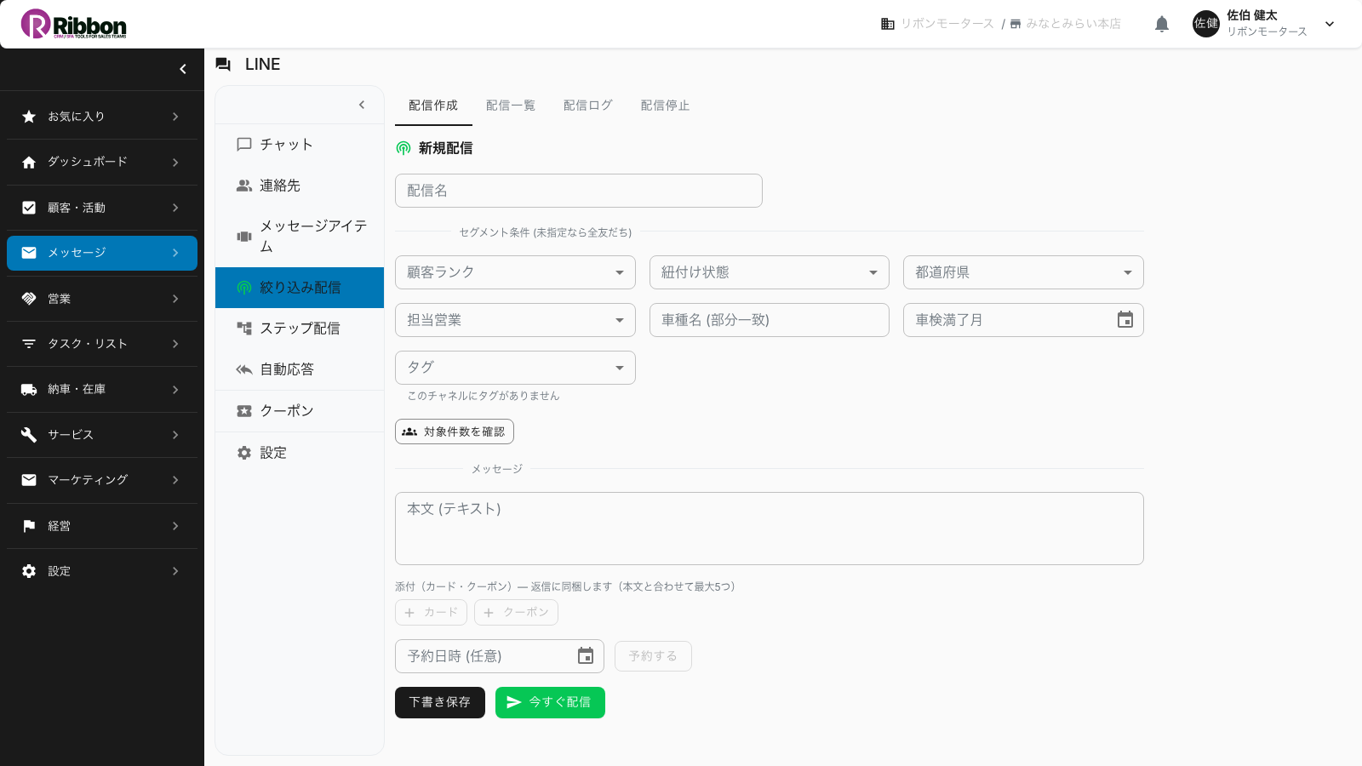This screenshot has width=1362, height=766.
Task: Expand the お気に入り menu chevron
Action: pos(175,117)
